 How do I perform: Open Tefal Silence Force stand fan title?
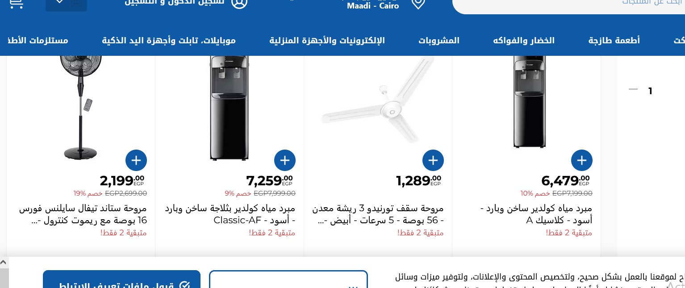(x=83, y=214)
